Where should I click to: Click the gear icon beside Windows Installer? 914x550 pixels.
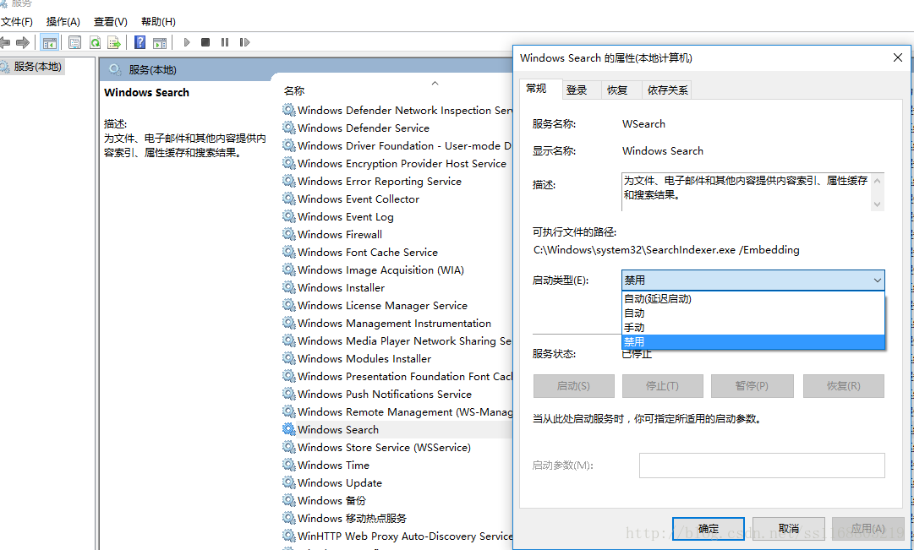[288, 287]
